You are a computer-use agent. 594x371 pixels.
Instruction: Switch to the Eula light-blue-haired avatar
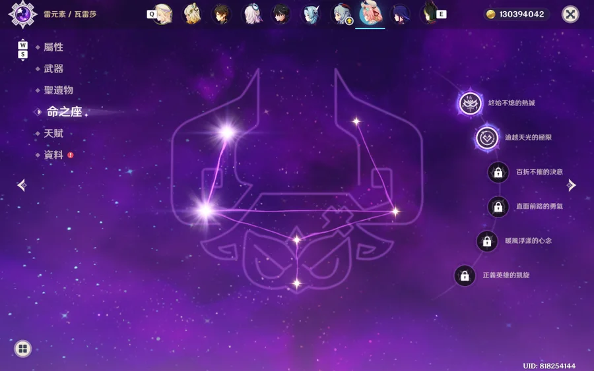(x=311, y=14)
